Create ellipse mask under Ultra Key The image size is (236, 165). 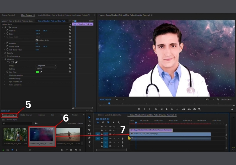pos(8,62)
